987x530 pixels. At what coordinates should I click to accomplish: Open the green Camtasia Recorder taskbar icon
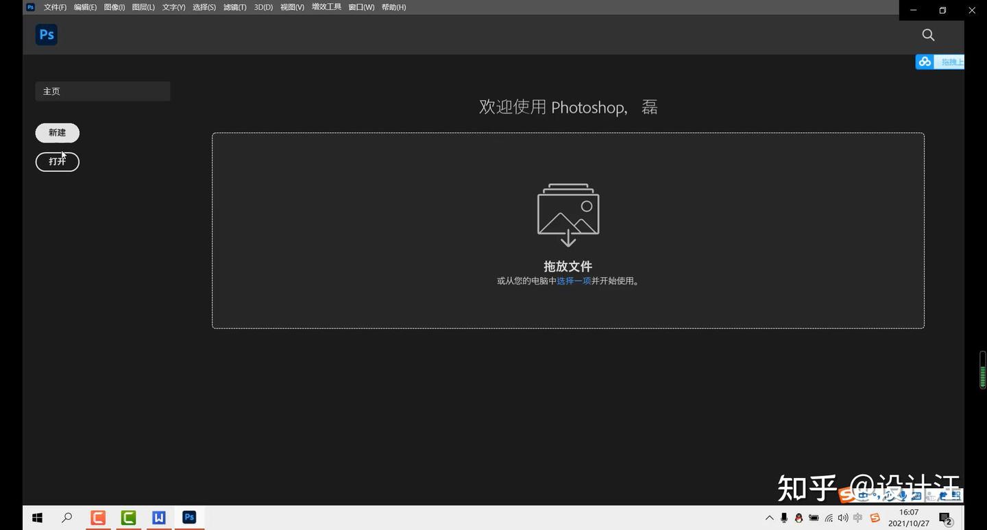[x=128, y=518]
